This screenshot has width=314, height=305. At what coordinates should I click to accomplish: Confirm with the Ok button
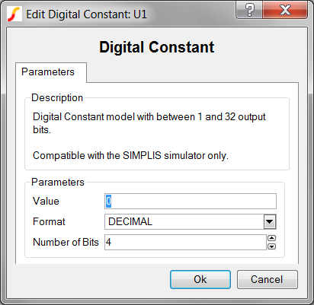pos(200,279)
